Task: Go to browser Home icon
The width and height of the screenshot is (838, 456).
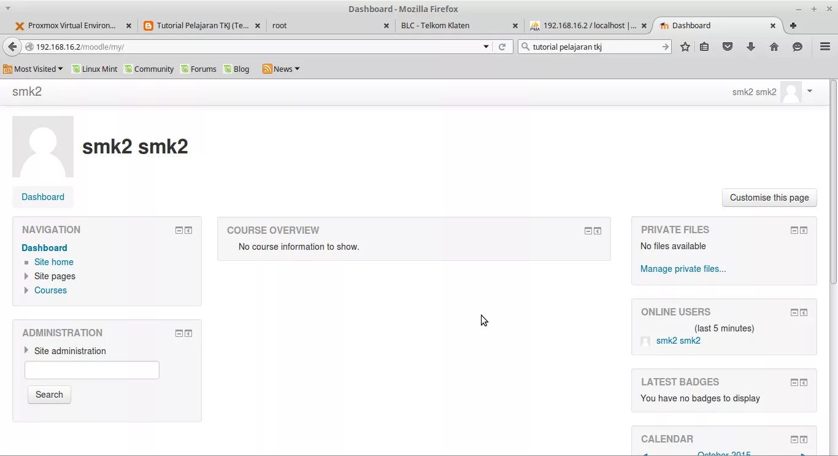Action: click(x=774, y=47)
